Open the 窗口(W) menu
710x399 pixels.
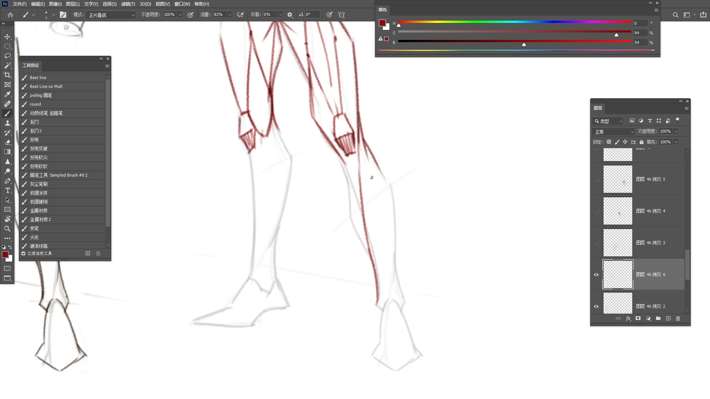pos(182,4)
